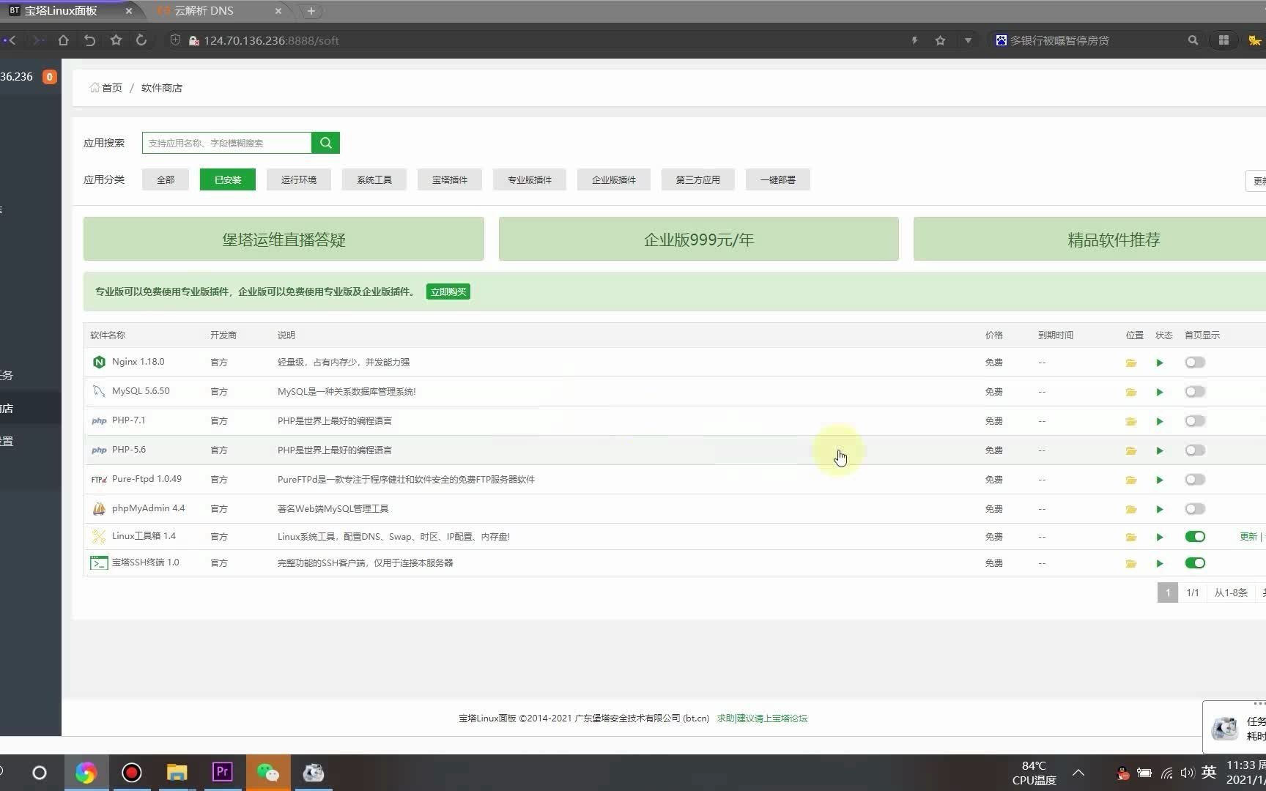Click the green status arrow for PHP-7.1

pyautogui.click(x=1160, y=421)
